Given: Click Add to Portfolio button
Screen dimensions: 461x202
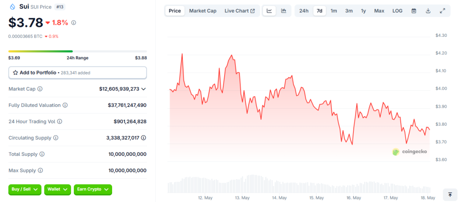Looking at the screenshot, I should pyautogui.click(x=77, y=73).
